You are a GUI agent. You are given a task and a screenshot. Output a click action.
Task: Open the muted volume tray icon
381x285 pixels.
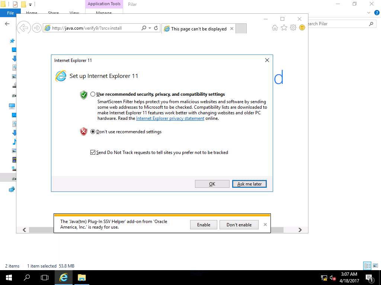333,278
